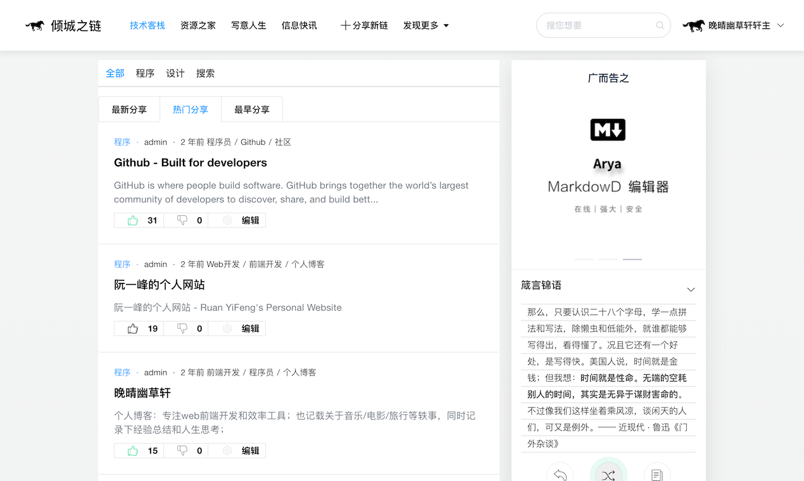Like the 晚晴幽草轩 post with thumbs-up
This screenshot has height=481, width=804.
point(132,451)
